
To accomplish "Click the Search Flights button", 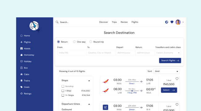I will (170, 60).
